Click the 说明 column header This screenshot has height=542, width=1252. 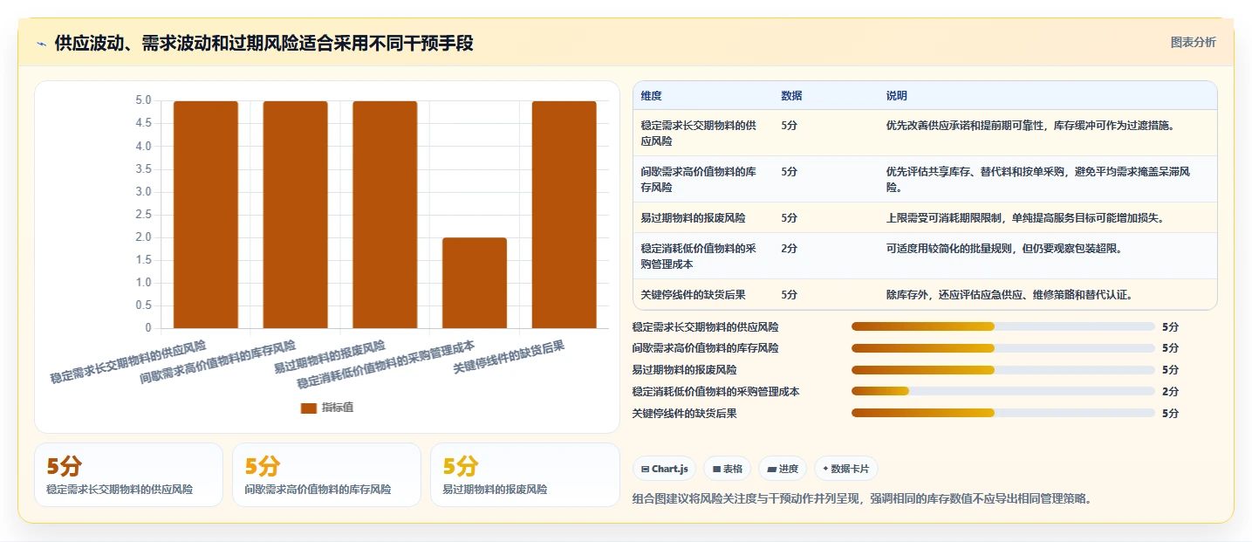click(x=897, y=96)
